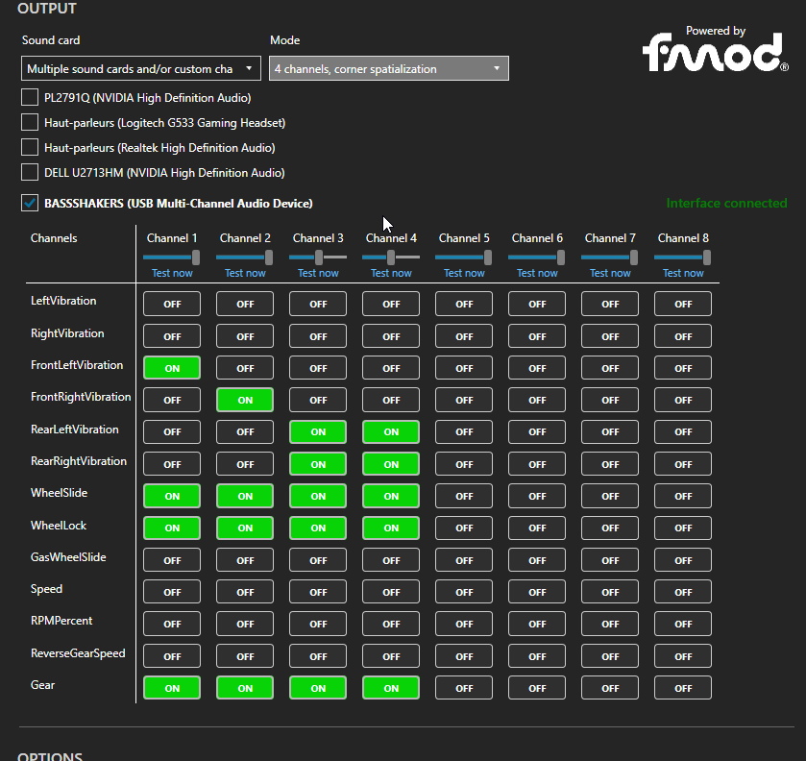Click Test now under Channel 6

click(537, 273)
